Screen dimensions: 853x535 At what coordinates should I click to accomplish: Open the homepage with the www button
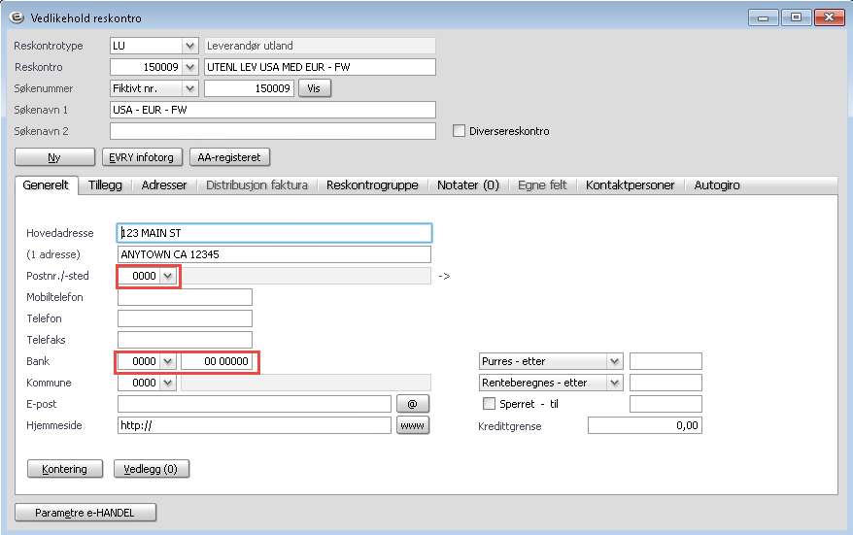click(x=413, y=425)
